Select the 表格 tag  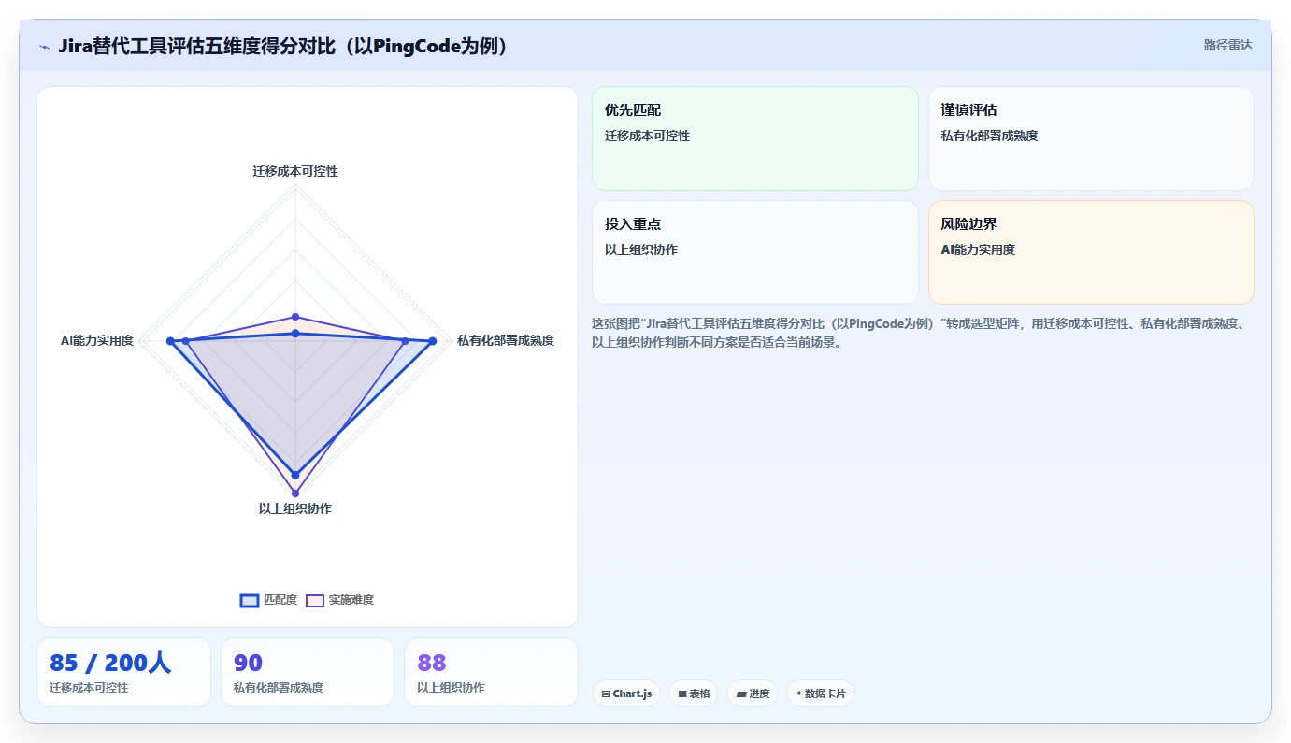click(694, 693)
